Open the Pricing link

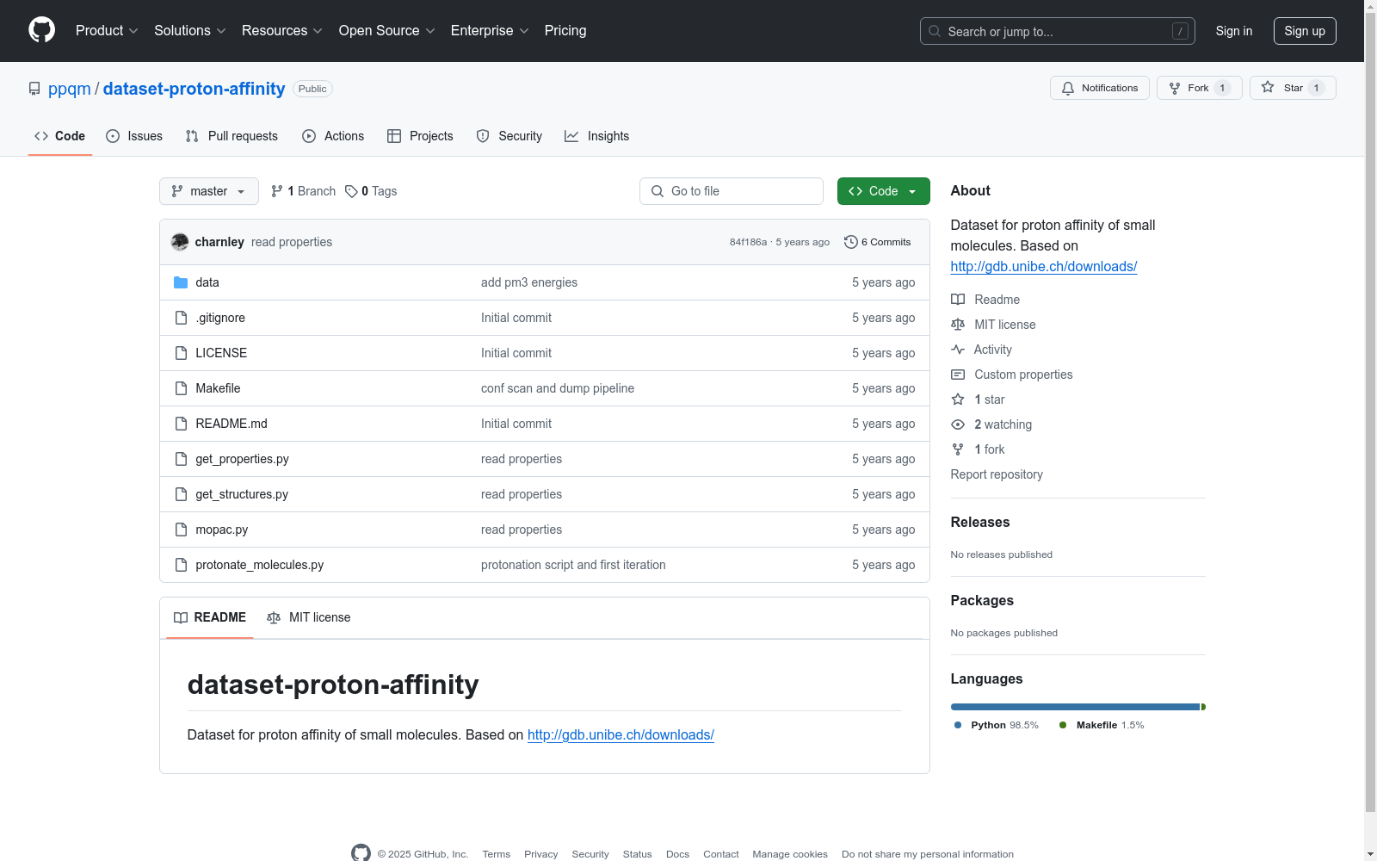click(x=565, y=30)
